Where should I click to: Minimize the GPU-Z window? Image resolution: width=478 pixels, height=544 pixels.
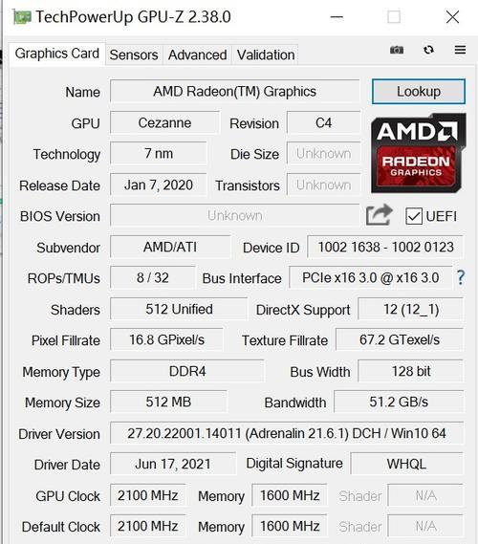click(x=337, y=16)
